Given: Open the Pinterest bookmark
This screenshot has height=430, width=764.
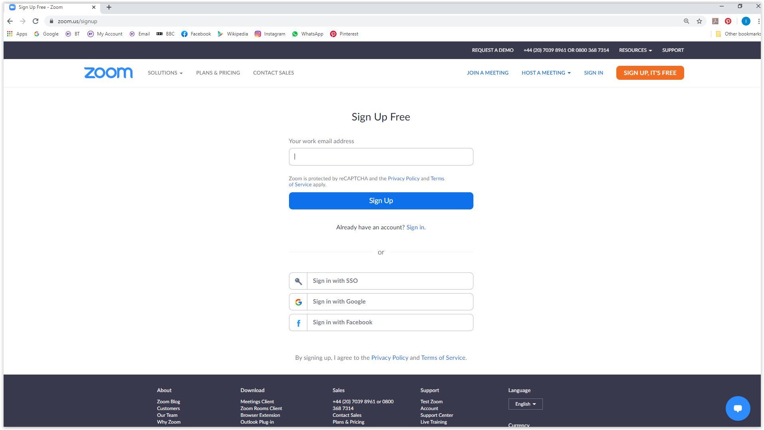Looking at the screenshot, I should pyautogui.click(x=344, y=34).
